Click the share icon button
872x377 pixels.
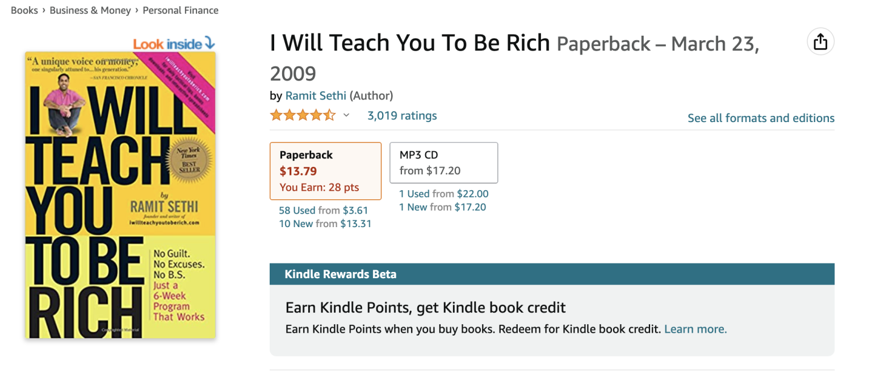[x=820, y=41]
